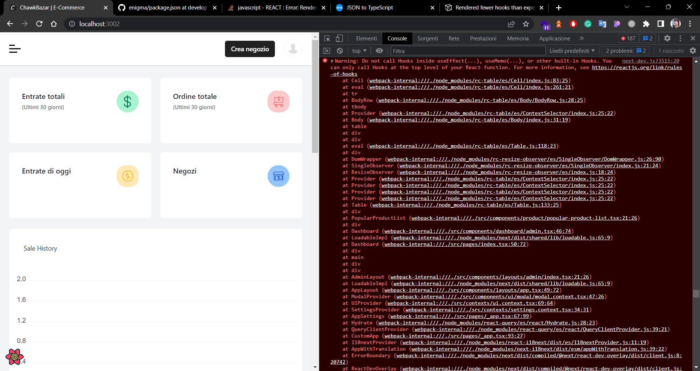Click the page scroll up arrow
700x371 pixels.
[315, 36]
